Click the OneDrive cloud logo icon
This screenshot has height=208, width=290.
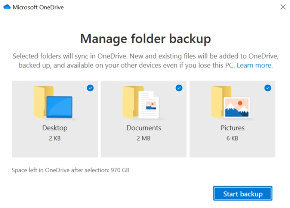(x=7, y=7)
